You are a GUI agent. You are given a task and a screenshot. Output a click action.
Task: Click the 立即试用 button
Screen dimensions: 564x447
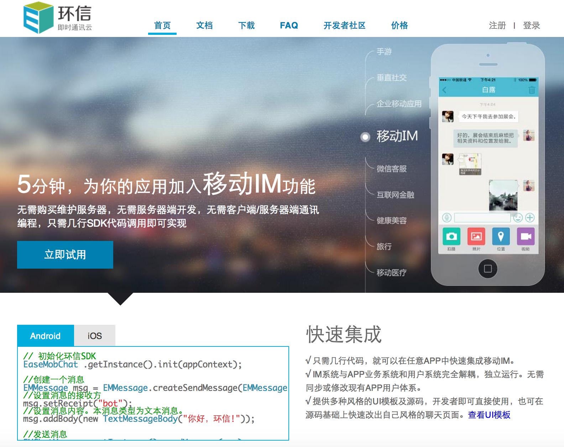click(65, 255)
